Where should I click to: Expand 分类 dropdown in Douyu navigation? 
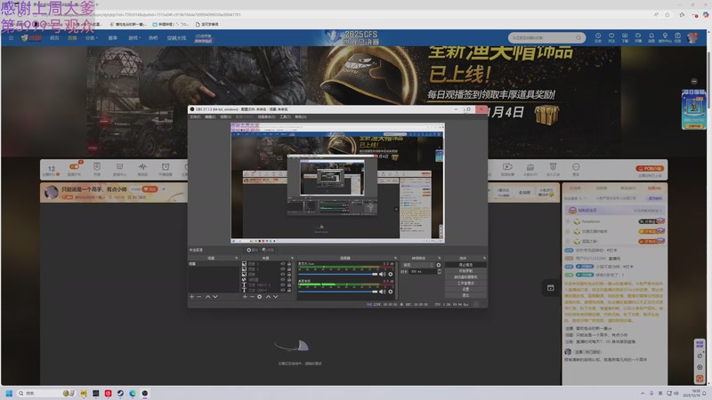point(92,37)
